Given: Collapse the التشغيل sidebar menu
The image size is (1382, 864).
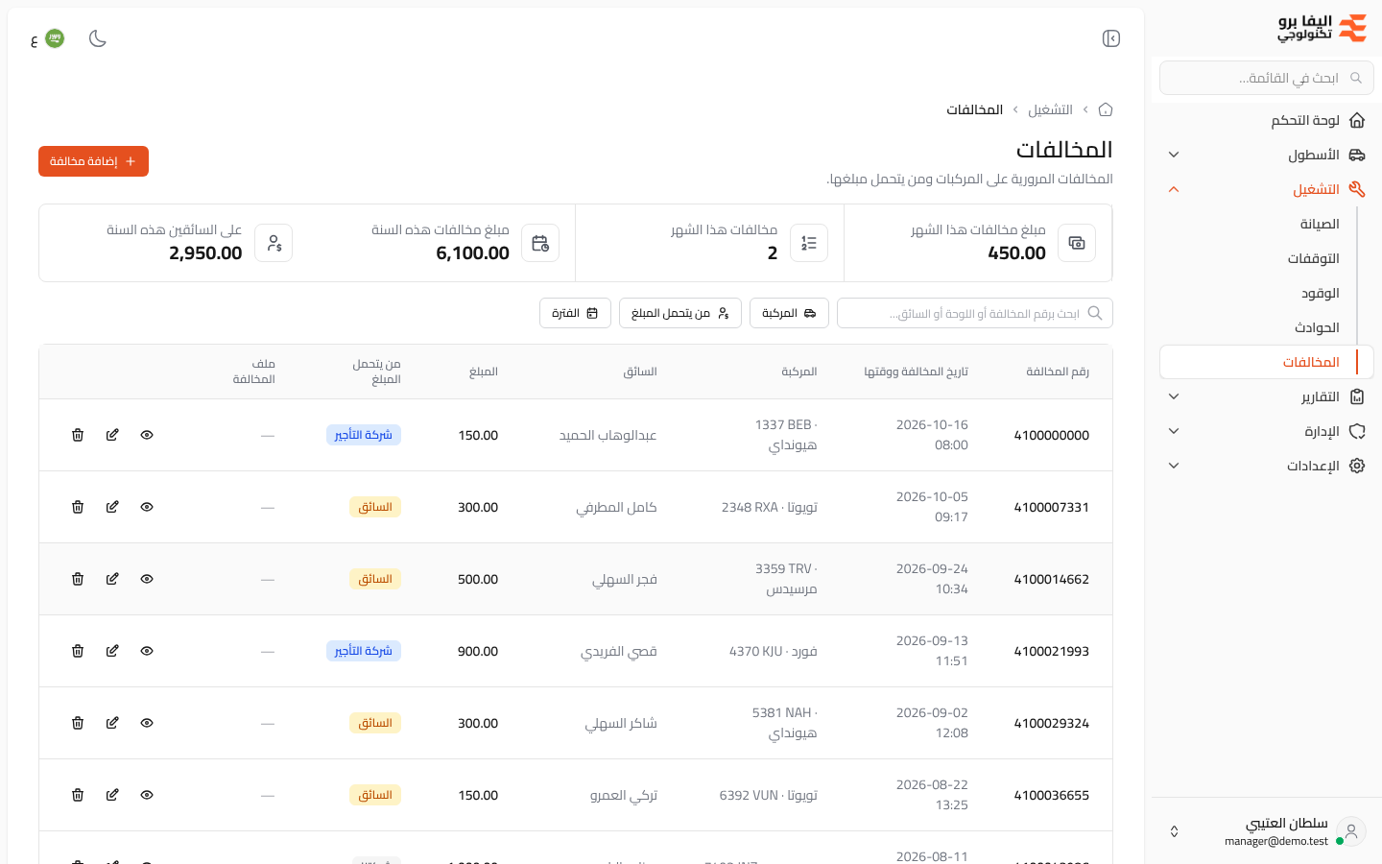Looking at the screenshot, I should (x=1267, y=189).
